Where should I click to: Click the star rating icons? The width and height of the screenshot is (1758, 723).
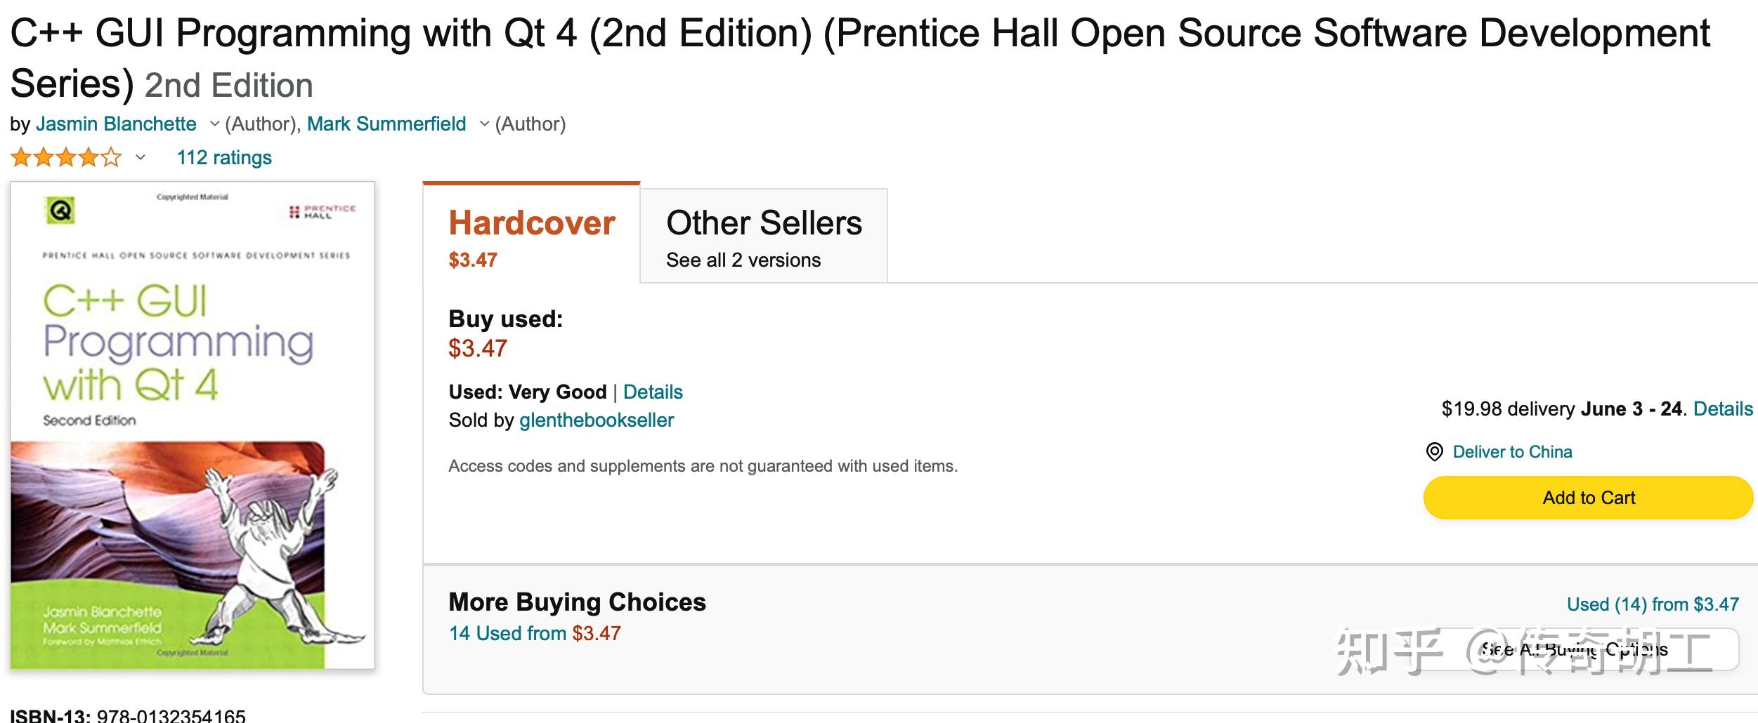(67, 158)
